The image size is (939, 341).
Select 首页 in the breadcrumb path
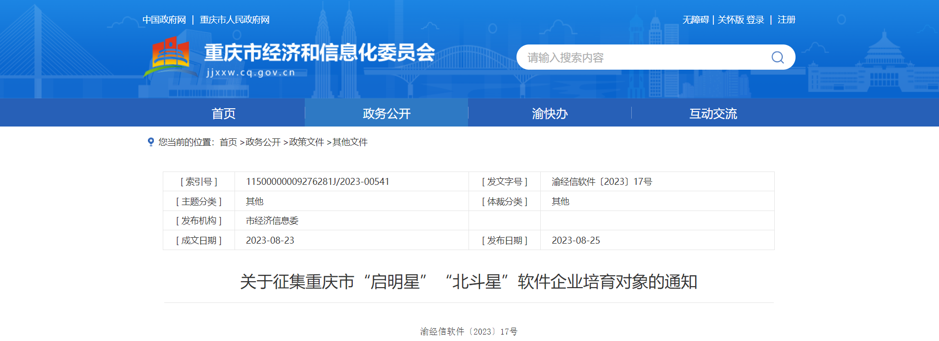coord(228,142)
